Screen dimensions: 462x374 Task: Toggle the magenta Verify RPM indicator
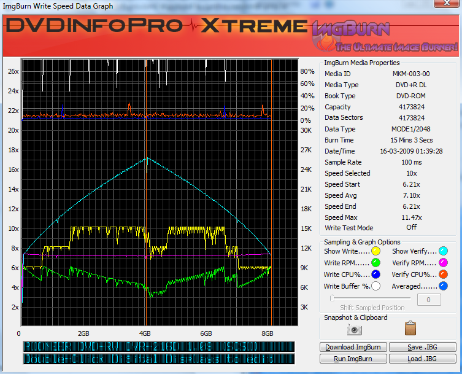(x=444, y=263)
